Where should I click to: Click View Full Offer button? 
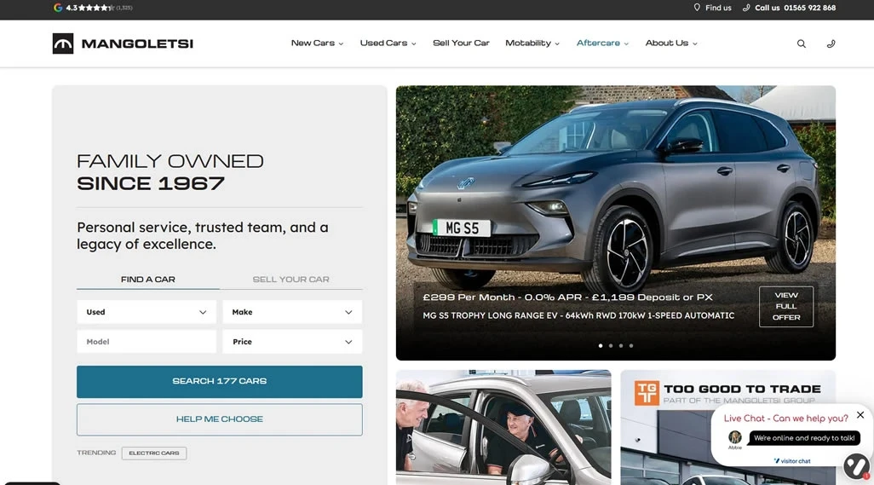[x=786, y=306]
